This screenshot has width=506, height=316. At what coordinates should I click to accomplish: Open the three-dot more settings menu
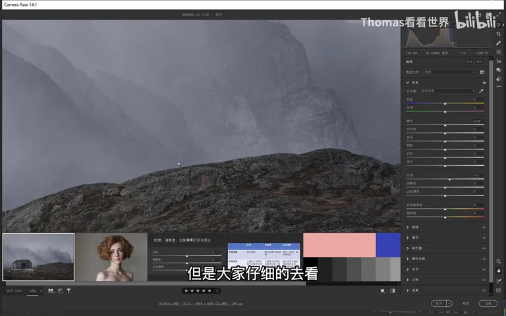499,86
